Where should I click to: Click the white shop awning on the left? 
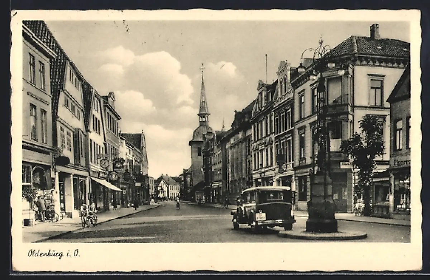[x=106, y=184]
